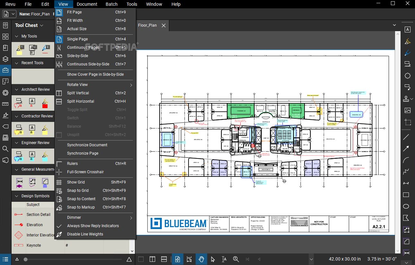Select the Image insert tool
The image size is (415, 265).
pyautogui.click(x=407, y=110)
